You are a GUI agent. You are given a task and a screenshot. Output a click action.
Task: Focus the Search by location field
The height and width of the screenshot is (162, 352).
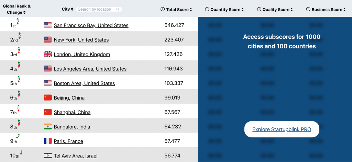(97, 9)
